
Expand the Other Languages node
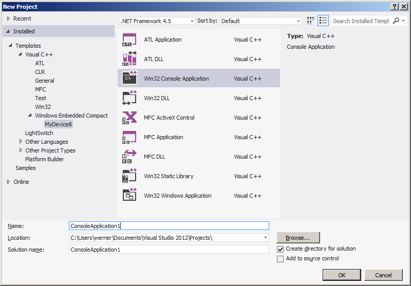pyautogui.click(x=21, y=142)
